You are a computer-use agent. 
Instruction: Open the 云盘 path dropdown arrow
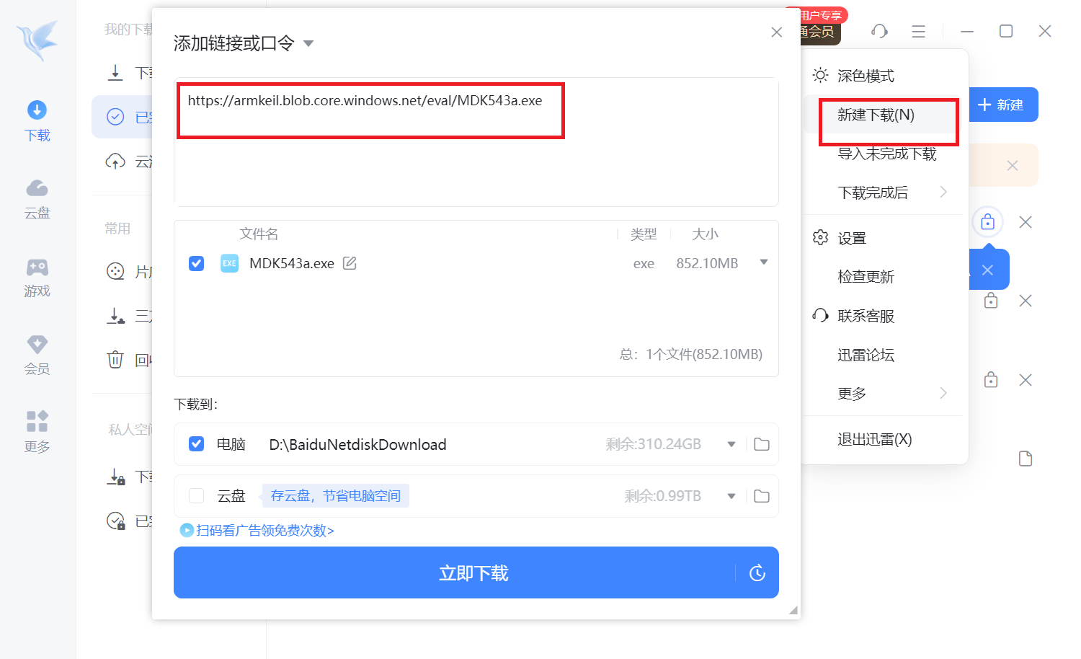pos(731,496)
